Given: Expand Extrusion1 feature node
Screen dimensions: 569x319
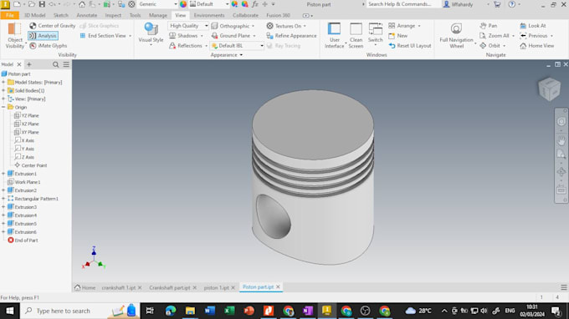Looking at the screenshot, I should [x=3, y=174].
